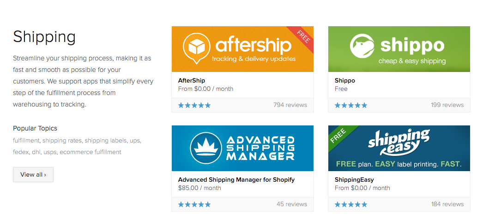Click the Shipping category heading

(x=44, y=36)
